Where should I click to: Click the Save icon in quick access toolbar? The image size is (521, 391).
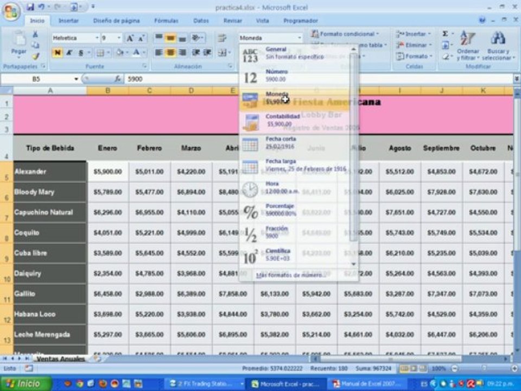pos(30,7)
